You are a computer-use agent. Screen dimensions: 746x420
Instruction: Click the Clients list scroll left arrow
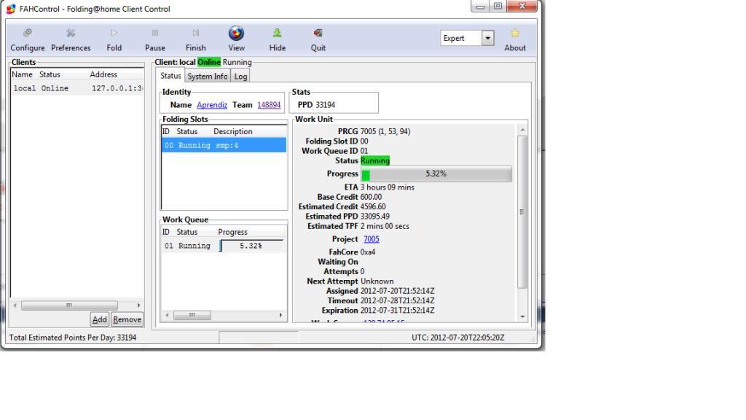click(15, 306)
